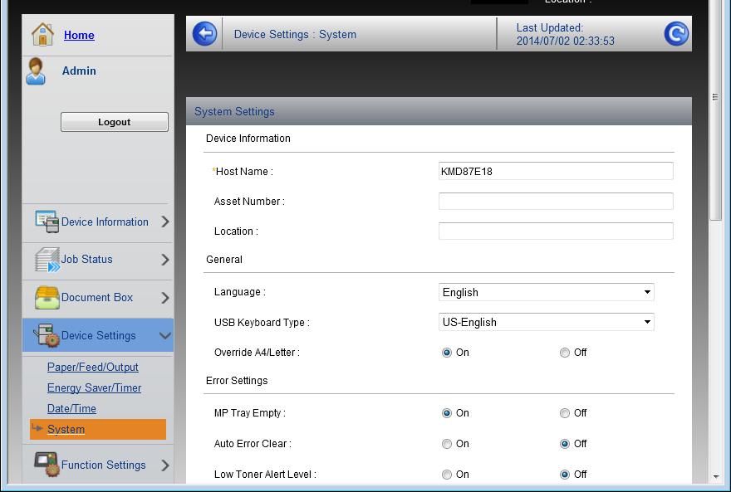Set Auto Error Clear to On
The width and height of the screenshot is (731, 492).
[x=447, y=444]
